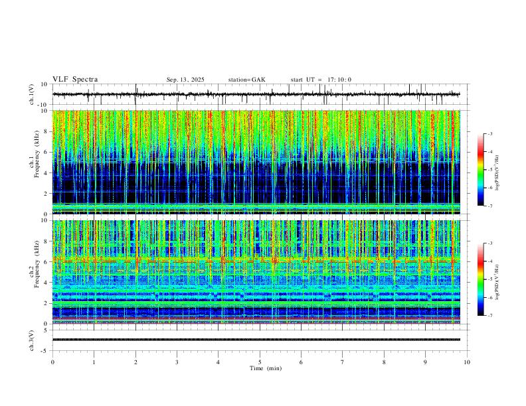Click time axis tick label "9"

pos(425,362)
